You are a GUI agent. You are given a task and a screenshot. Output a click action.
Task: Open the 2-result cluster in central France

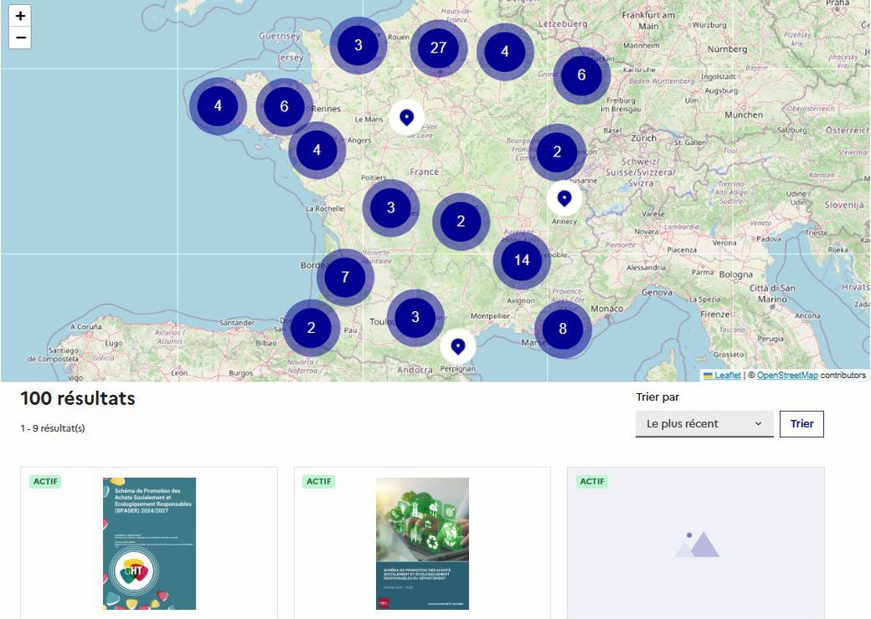[461, 222]
